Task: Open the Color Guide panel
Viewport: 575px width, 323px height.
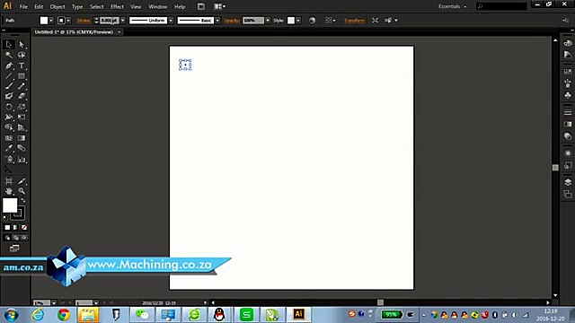Action: click(568, 55)
